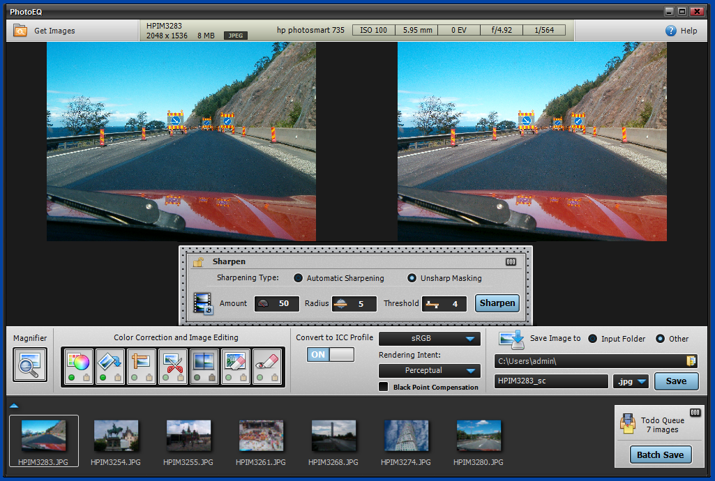
Task: Choose Input Folder as save location
Action: (x=593, y=339)
